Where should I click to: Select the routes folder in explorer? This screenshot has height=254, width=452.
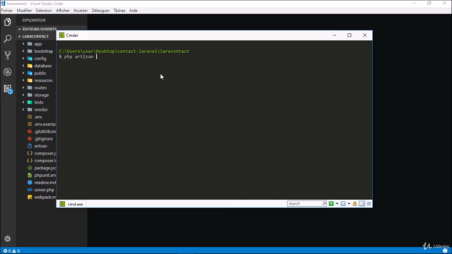40,87
